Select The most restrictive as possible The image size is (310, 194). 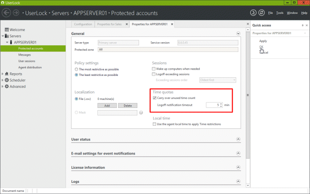pyautogui.click(x=77, y=69)
